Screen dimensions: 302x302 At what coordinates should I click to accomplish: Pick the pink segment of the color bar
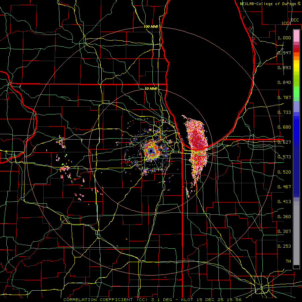[x=296, y=36]
